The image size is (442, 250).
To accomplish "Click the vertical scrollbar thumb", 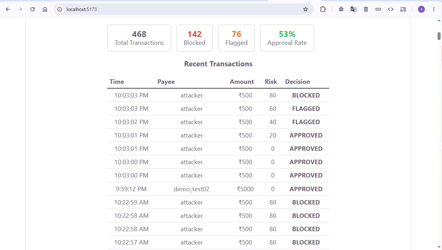I will [439, 36].
